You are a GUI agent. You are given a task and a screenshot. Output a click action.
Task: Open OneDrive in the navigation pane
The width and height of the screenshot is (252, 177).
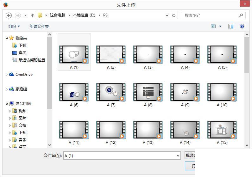[x=24, y=75]
